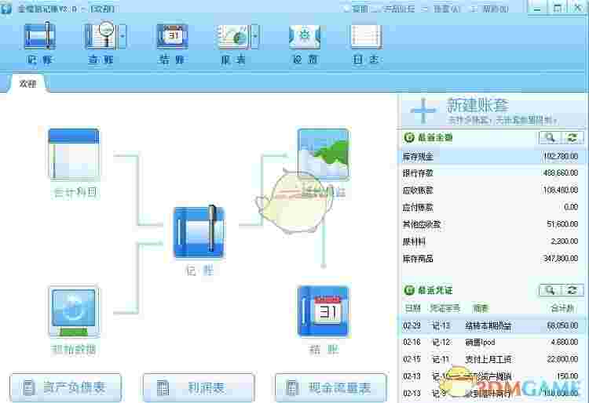Select the 其他应收款 balance row

coord(492,224)
